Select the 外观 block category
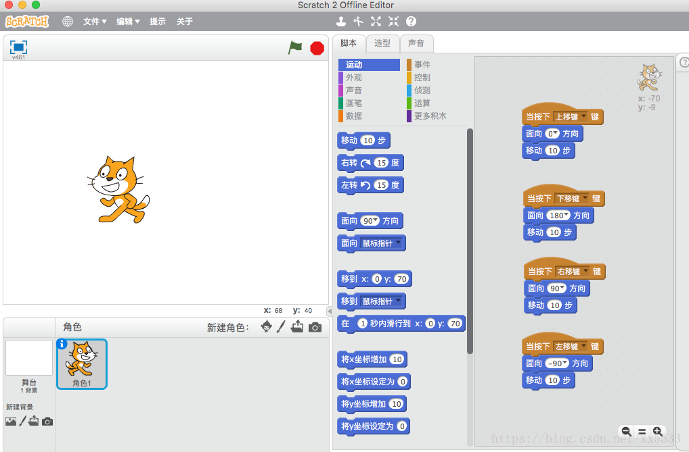 (x=369, y=77)
